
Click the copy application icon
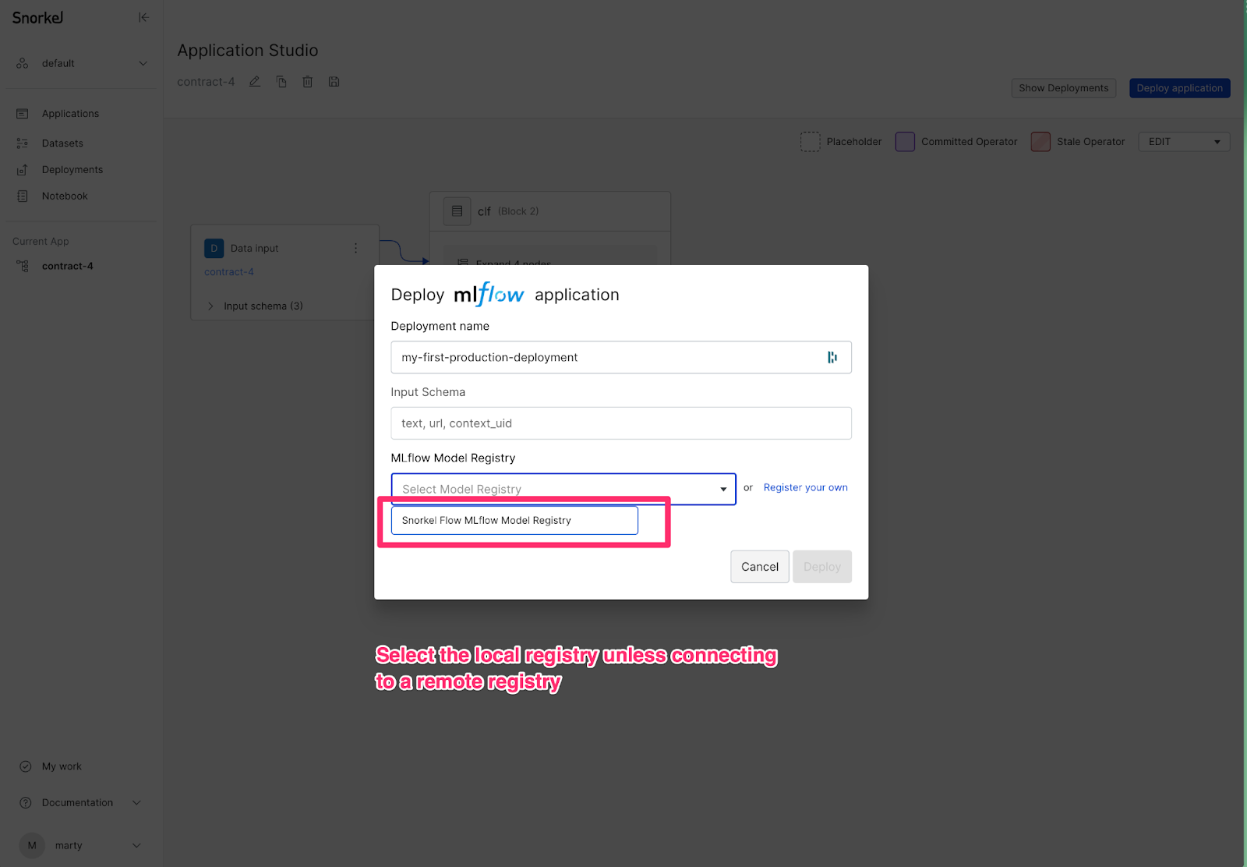pos(281,82)
